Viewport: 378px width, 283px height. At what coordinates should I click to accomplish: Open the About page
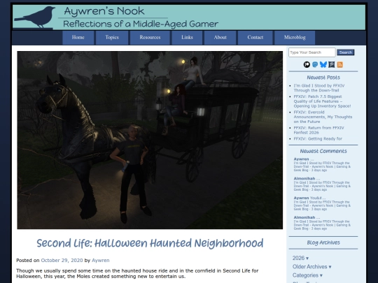click(220, 38)
